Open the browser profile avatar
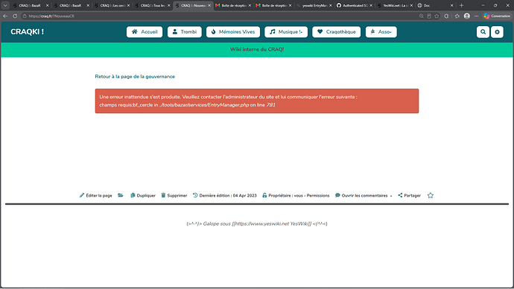Image resolution: width=514 pixels, height=289 pixels. (467, 16)
